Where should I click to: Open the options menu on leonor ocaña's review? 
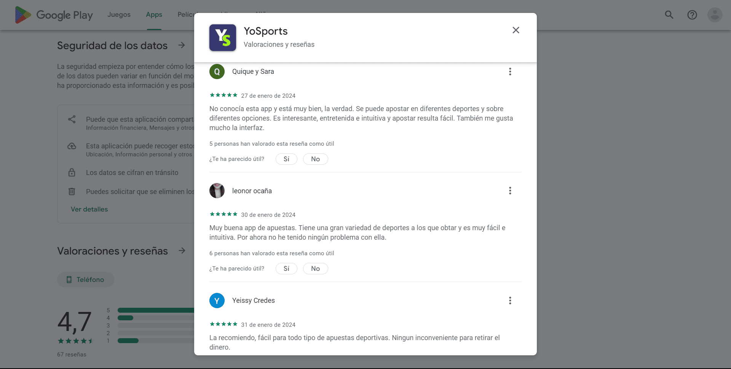click(510, 191)
